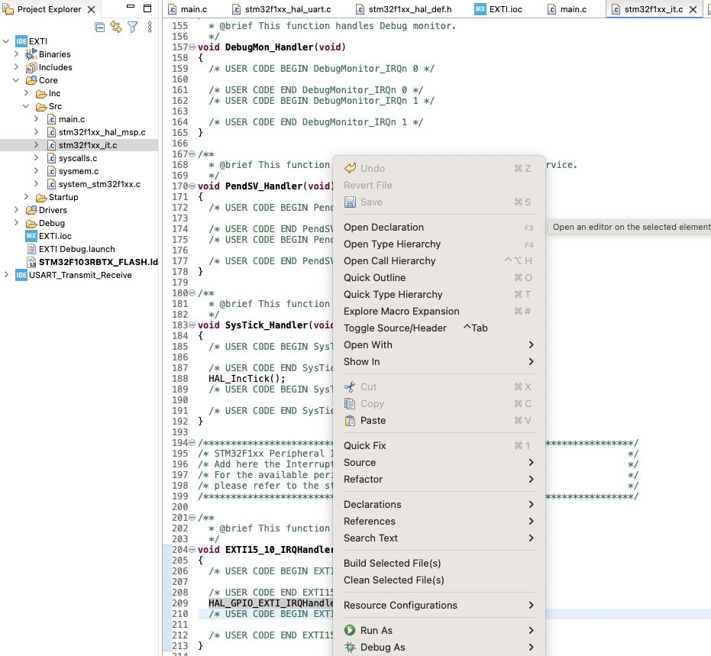Click the Run As green play icon

pos(350,631)
